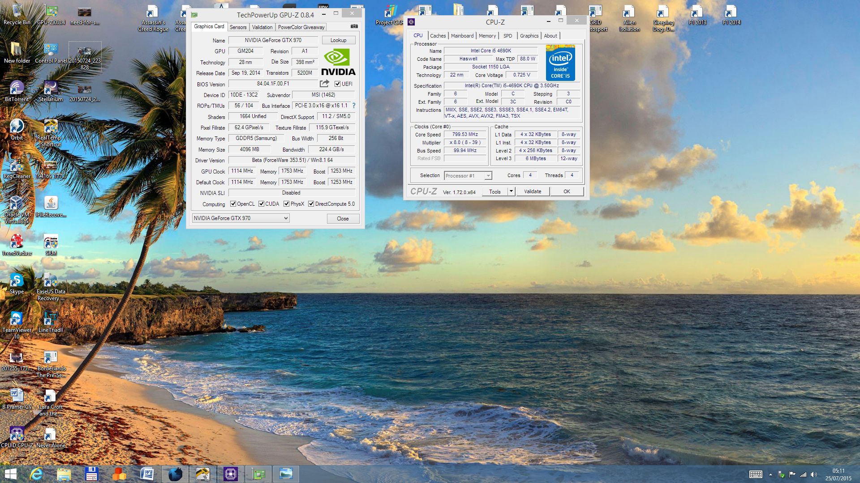Image resolution: width=860 pixels, height=483 pixels.
Task: Open Control Panel desktop icon
Action: [51, 53]
